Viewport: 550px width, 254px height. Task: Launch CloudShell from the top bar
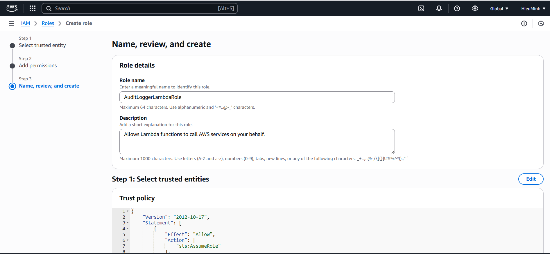pos(421,8)
